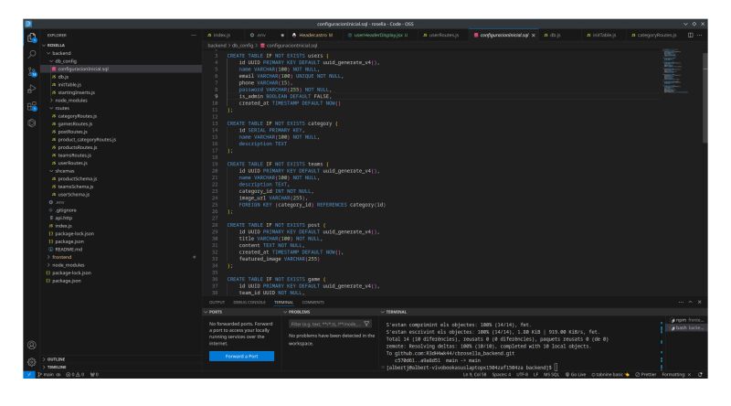
Task: Open the DEBUG CONSOLE panel tab
Action: (x=249, y=302)
